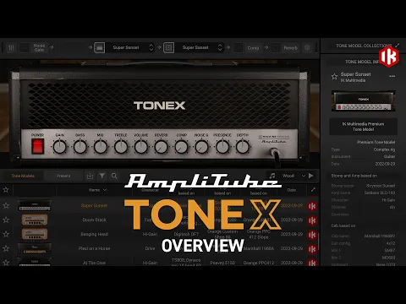The height and width of the screenshot is (304, 406).
Task: Click the PRESENCE knob on the amp
Action: pyautogui.click(x=222, y=147)
